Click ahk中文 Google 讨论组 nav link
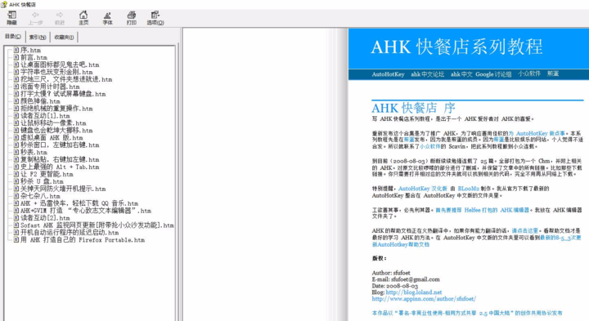Viewport: 589px width, 321px height. [481, 74]
